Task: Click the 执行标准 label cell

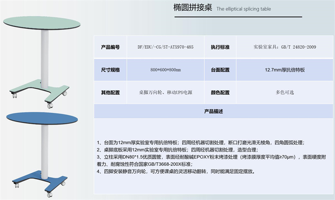Action: [x=220, y=47]
